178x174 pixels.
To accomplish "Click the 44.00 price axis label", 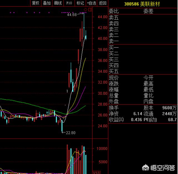I will (103, 17).
